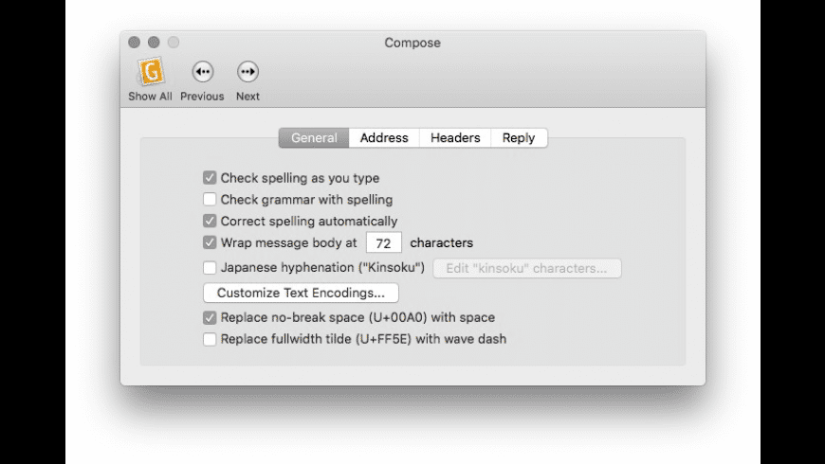825x464 pixels.
Task: Open Customize Text Encodings dialog
Action: (x=301, y=294)
